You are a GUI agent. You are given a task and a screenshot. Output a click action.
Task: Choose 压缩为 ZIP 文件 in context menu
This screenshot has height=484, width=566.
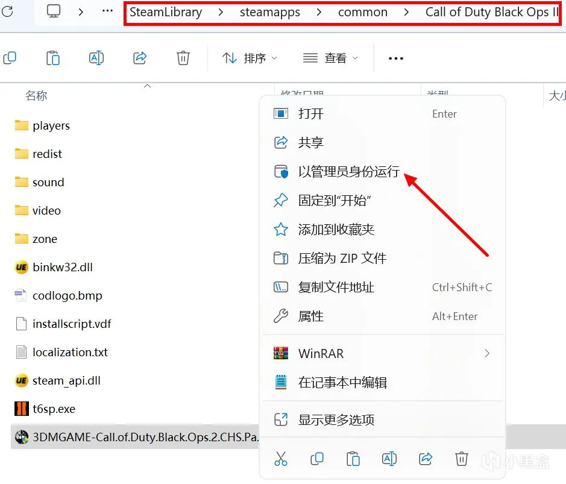pyautogui.click(x=383, y=259)
